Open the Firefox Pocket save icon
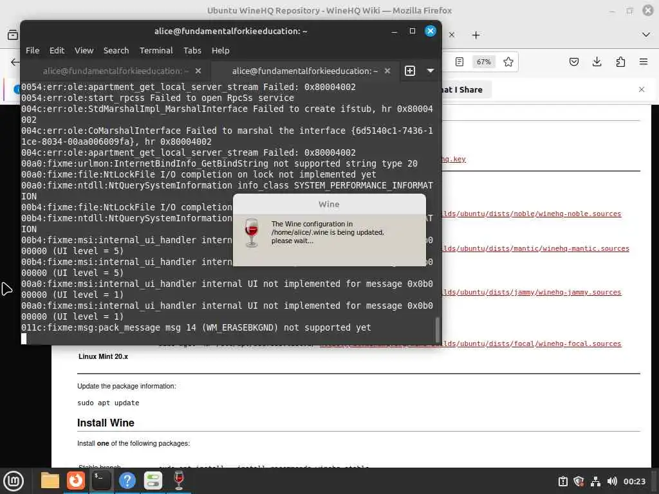The height and width of the screenshot is (494, 659). (x=573, y=62)
